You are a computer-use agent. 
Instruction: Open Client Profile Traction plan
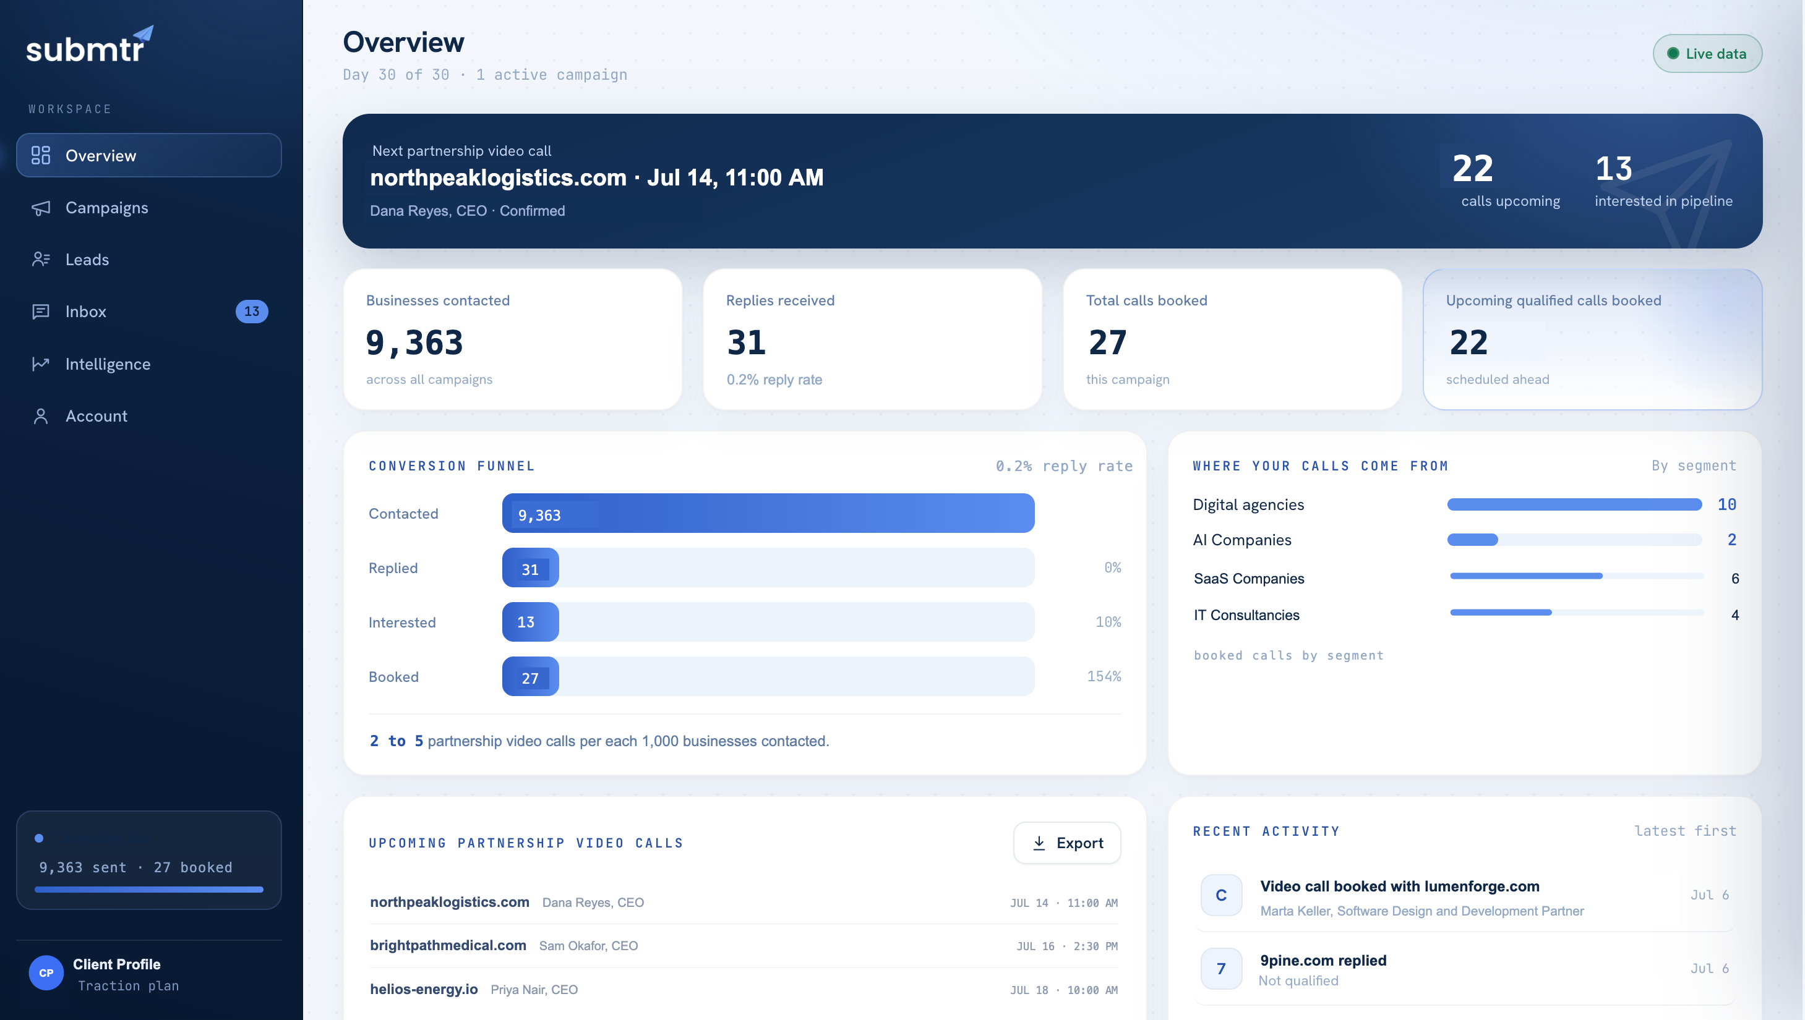pyautogui.click(x=148, y=974)
